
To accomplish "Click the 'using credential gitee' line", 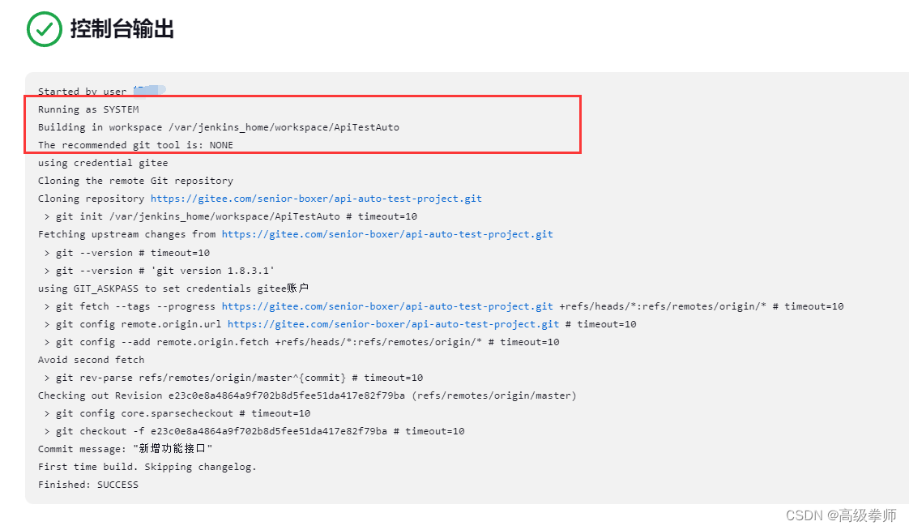I will 103,163.
